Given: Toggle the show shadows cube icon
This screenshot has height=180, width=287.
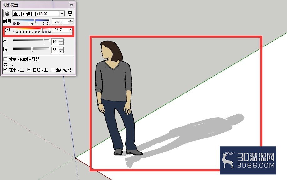Looking at the screenshot, I should click(7, 14).
